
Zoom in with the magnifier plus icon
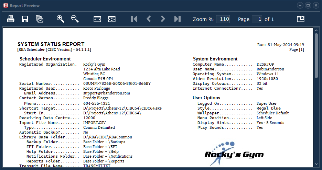click(61, 19)
